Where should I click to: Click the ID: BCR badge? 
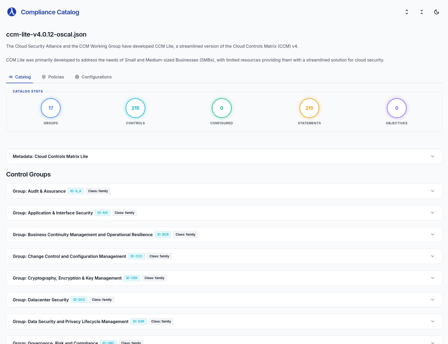(163, 234)
